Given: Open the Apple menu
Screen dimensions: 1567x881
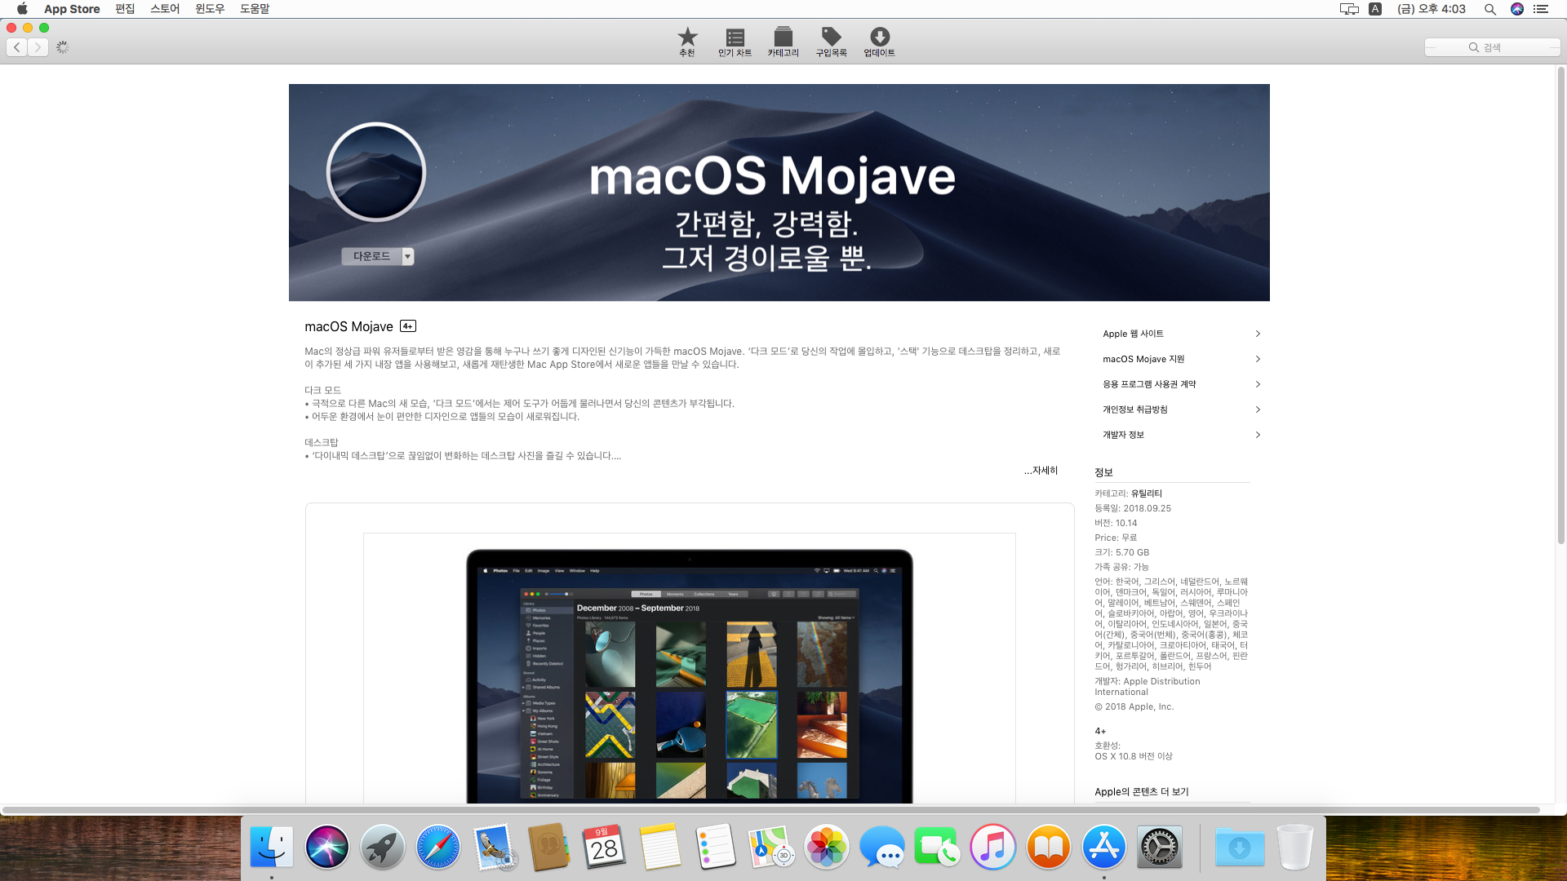Looking at the screenshot, I should click(x=22, y=9).
